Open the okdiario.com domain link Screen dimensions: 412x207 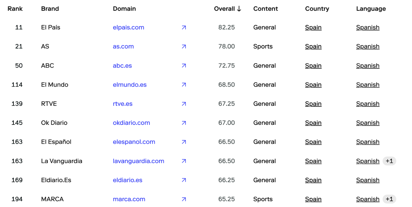(131, 123)
